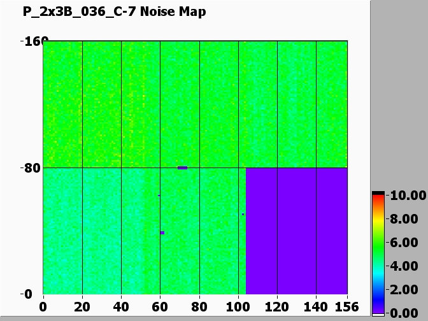Click the x-axis label 156
This screenshot has height=321, width=428.
tap(346, 307)
